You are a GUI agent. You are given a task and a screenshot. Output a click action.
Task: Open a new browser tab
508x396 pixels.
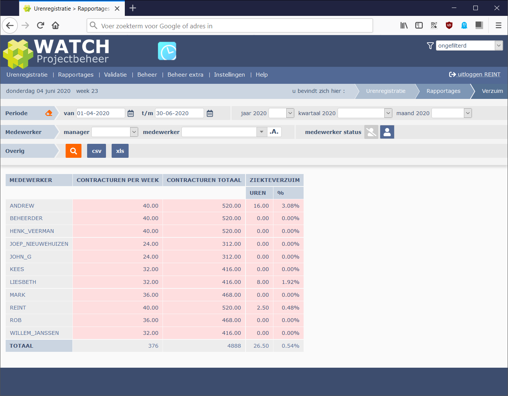pos(133,8)
